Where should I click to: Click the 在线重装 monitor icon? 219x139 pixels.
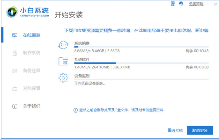tap(15, 35)
